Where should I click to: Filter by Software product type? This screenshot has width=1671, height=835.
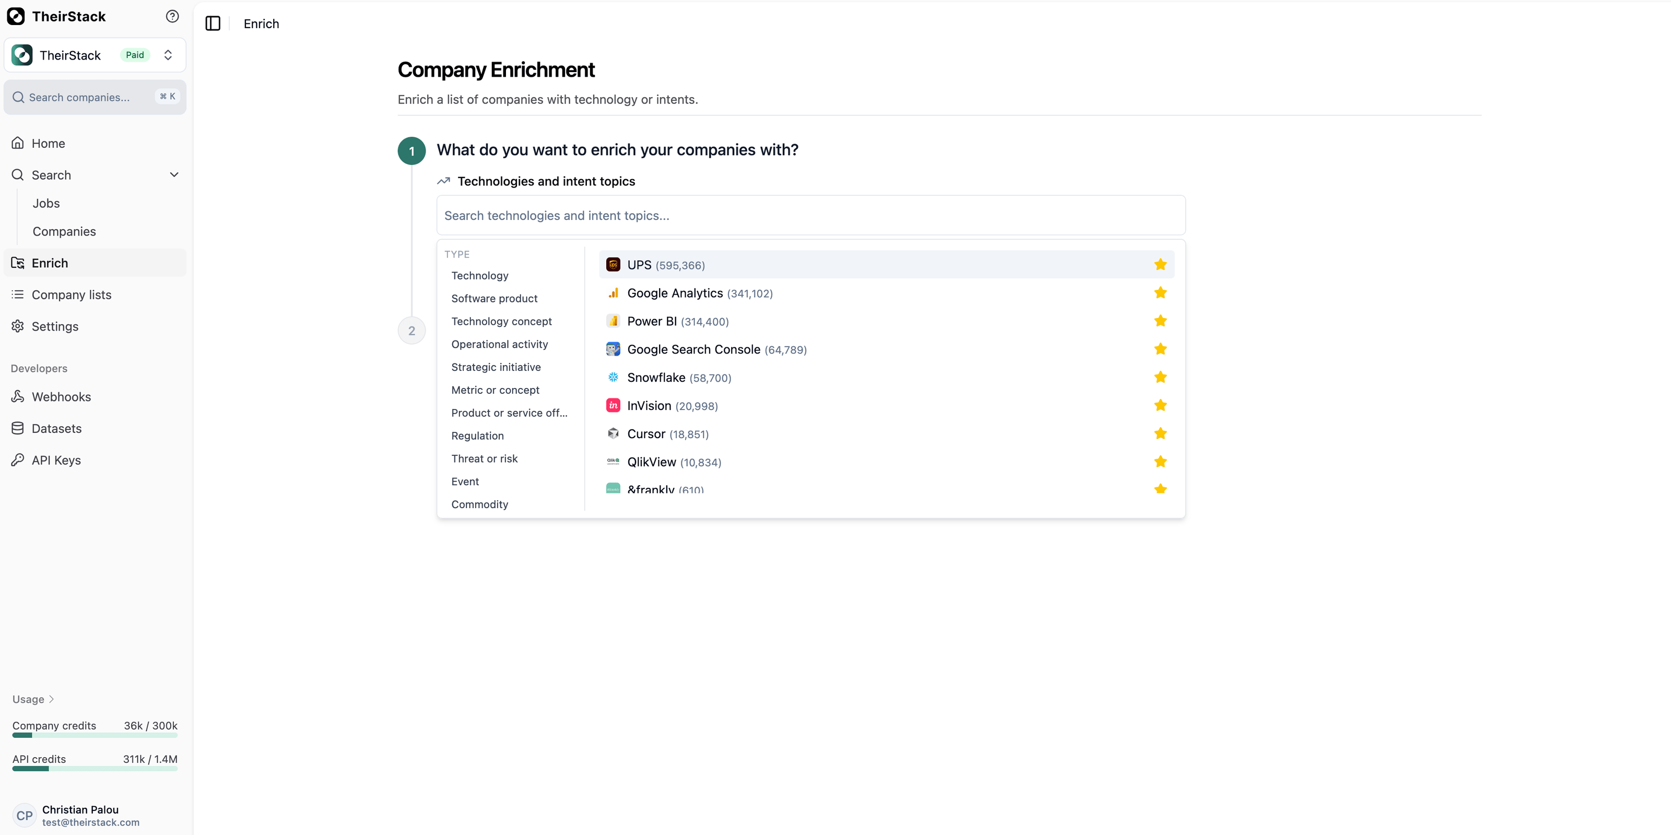point(495,299)
